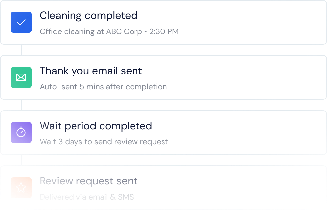Select the Review request sent card
327x210 pixels.
coord(163,188)
